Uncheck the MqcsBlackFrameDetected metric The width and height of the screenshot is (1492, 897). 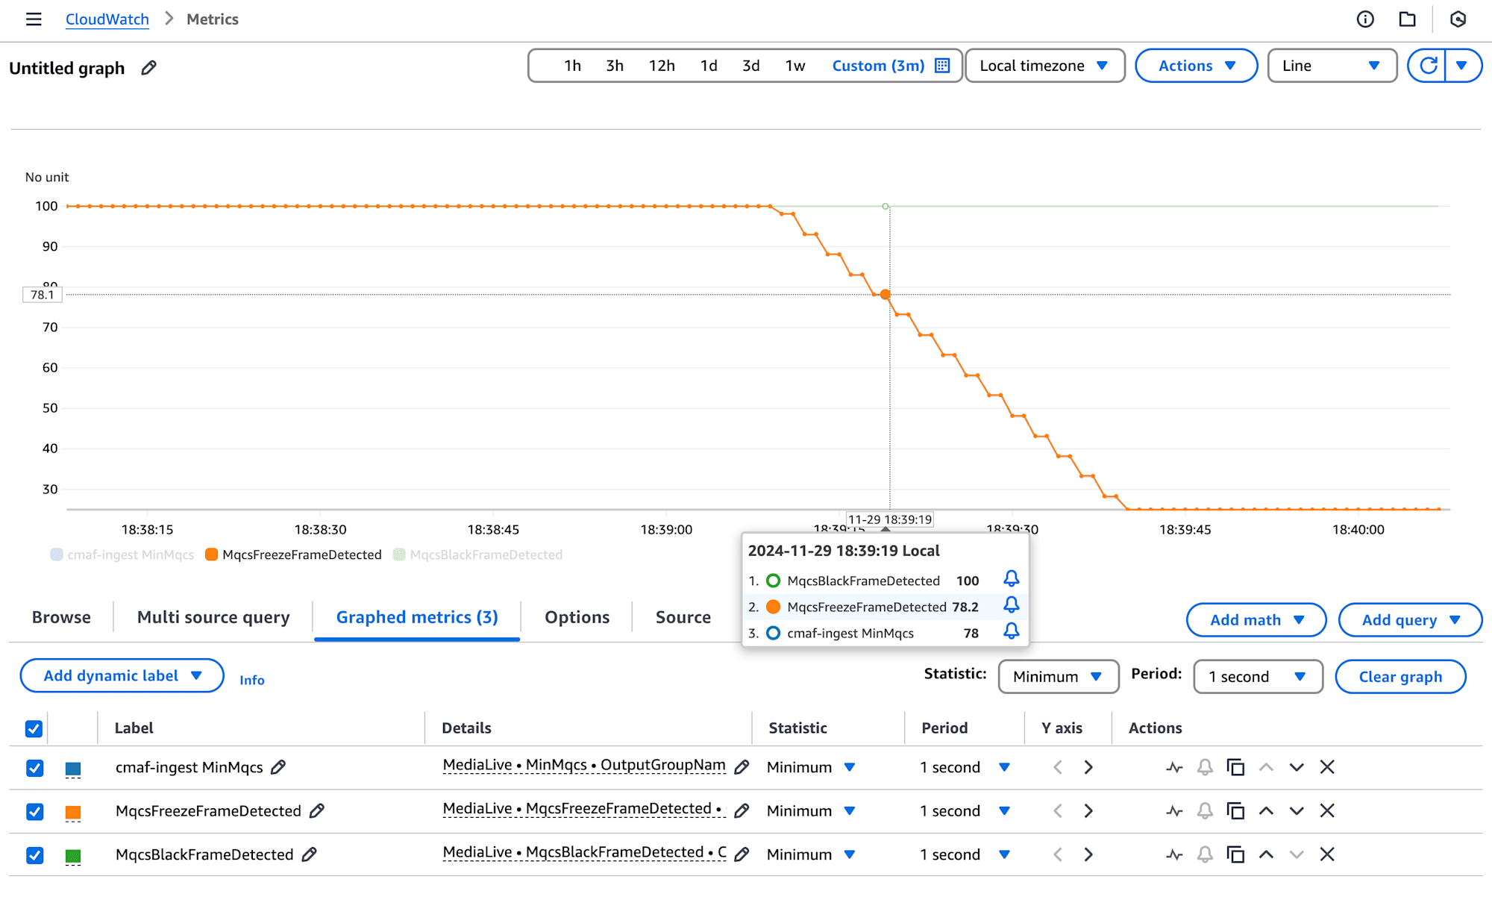34,855
